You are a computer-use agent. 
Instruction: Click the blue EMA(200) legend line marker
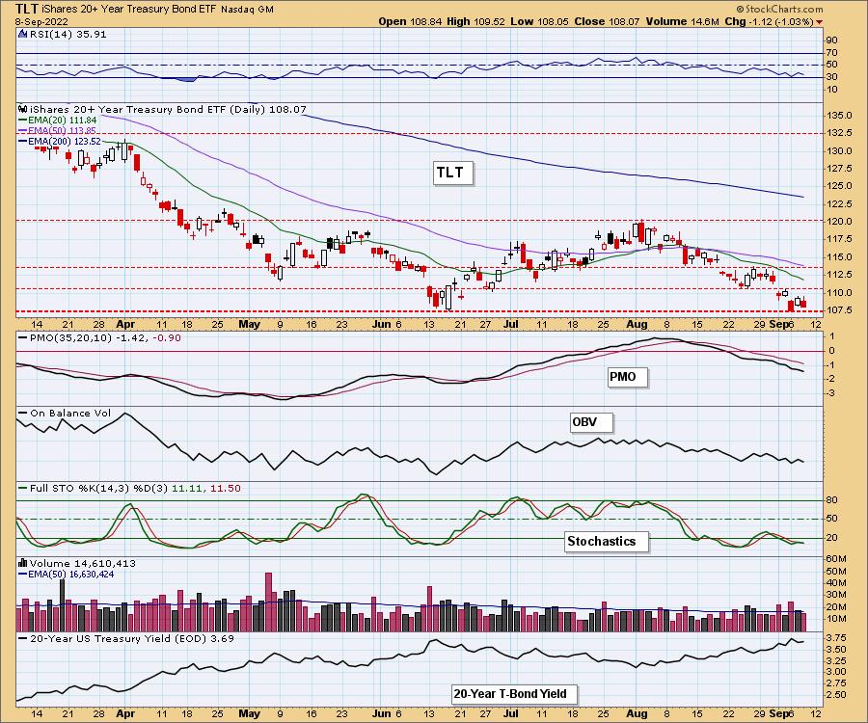pos(23,141)
